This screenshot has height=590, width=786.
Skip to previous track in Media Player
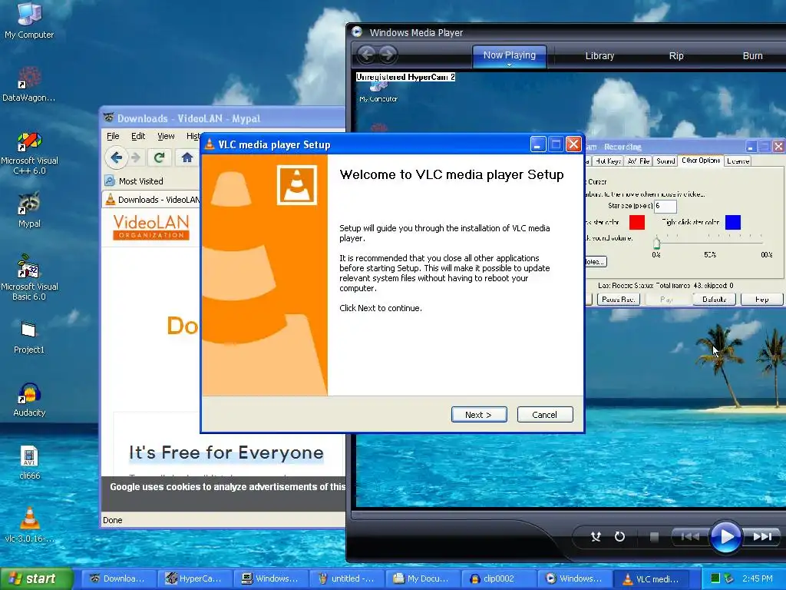690,537
